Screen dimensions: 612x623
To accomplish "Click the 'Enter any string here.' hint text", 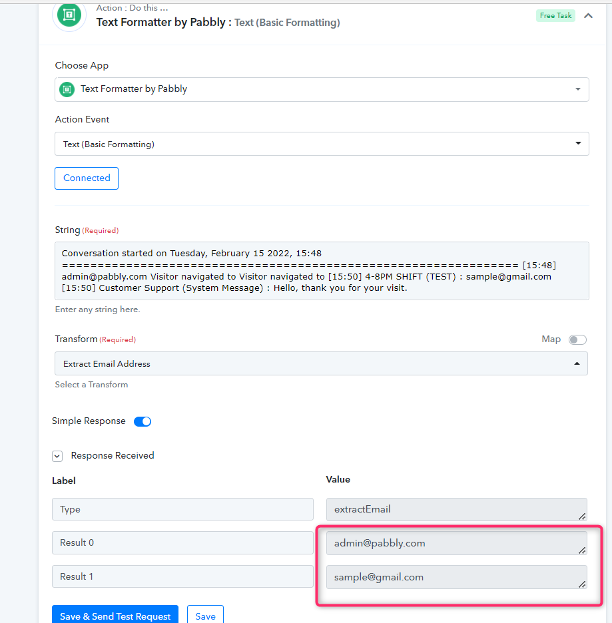I will 97,310.
